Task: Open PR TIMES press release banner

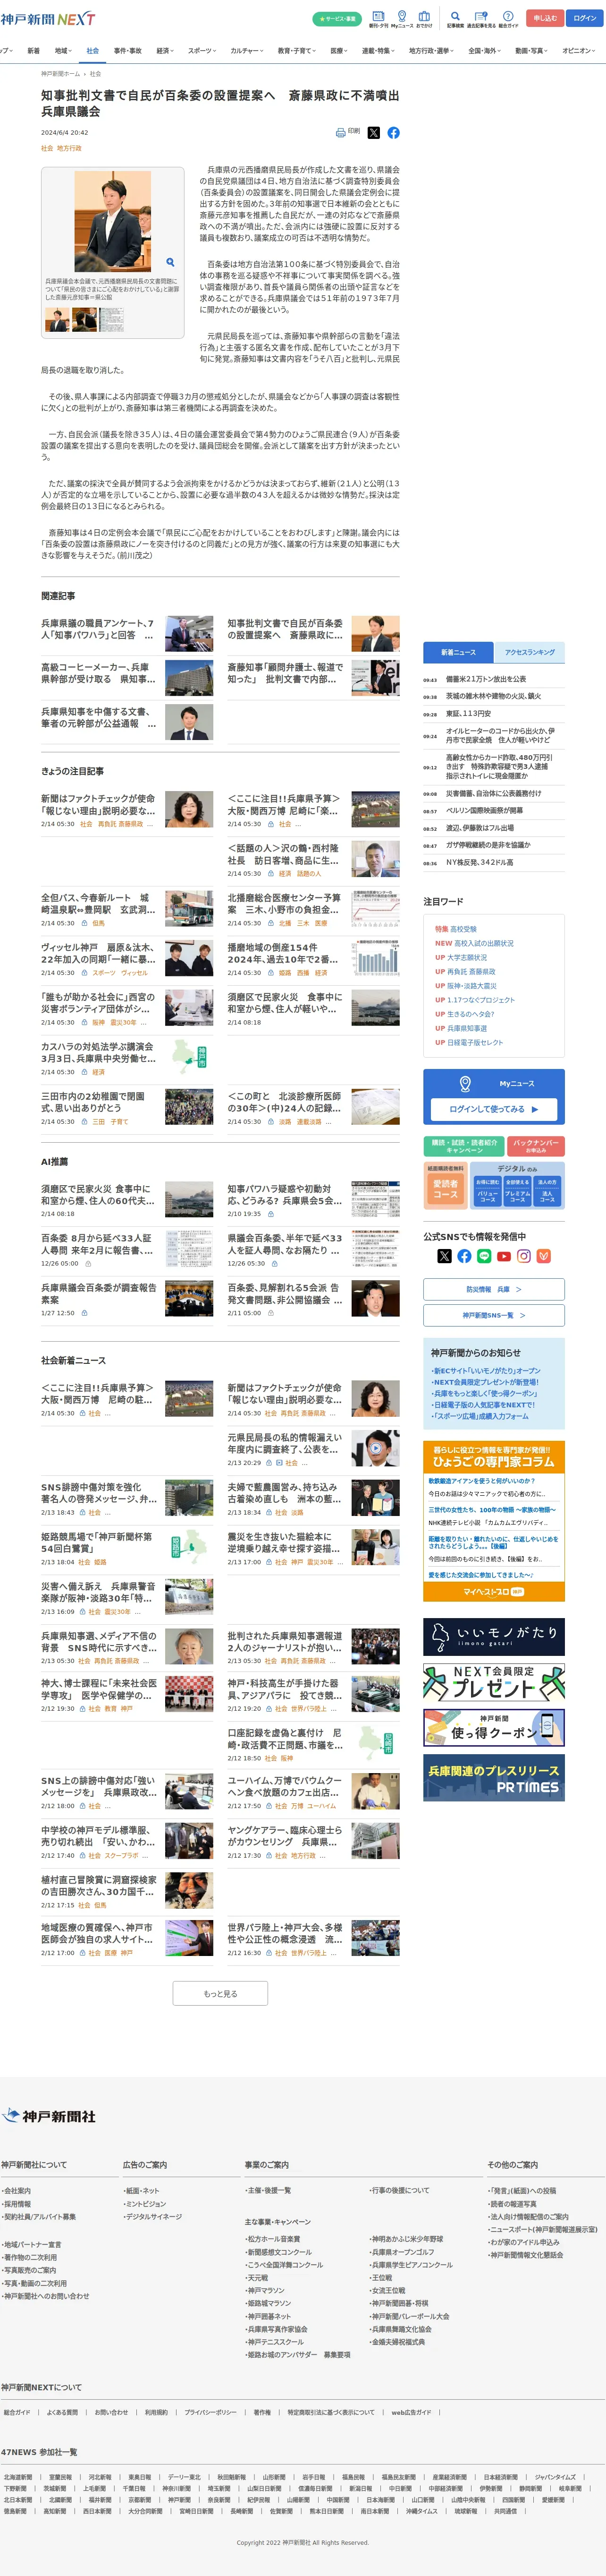Action: 494,1778
